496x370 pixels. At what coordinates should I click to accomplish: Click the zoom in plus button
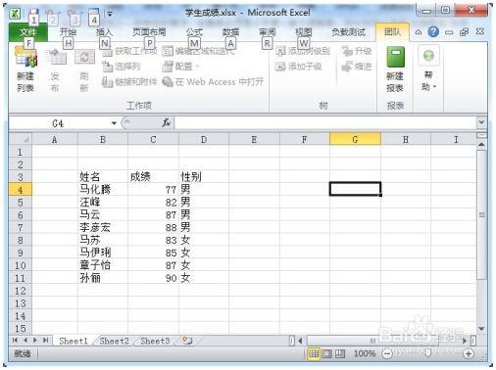(x=469, y=353)
